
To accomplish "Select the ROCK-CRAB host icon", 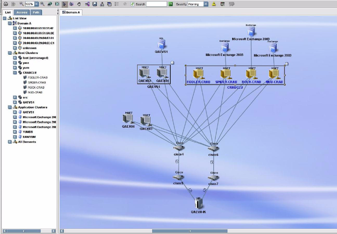I will point(251,74).
